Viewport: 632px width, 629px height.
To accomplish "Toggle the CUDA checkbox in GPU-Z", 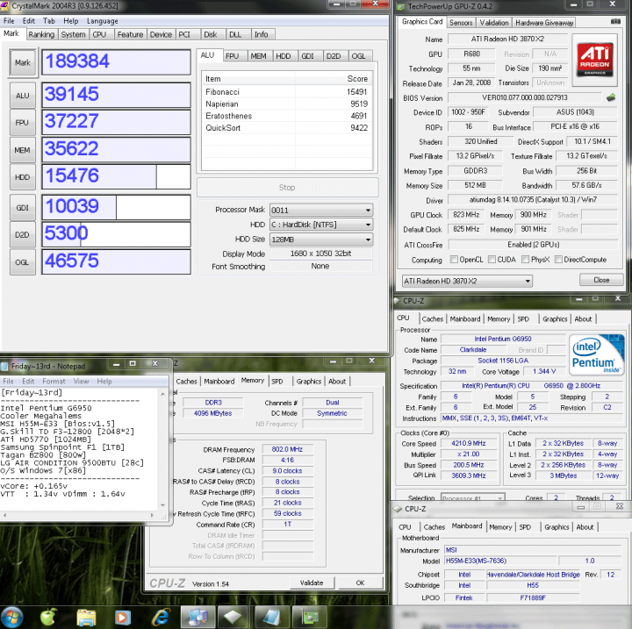I will point(492,259).
